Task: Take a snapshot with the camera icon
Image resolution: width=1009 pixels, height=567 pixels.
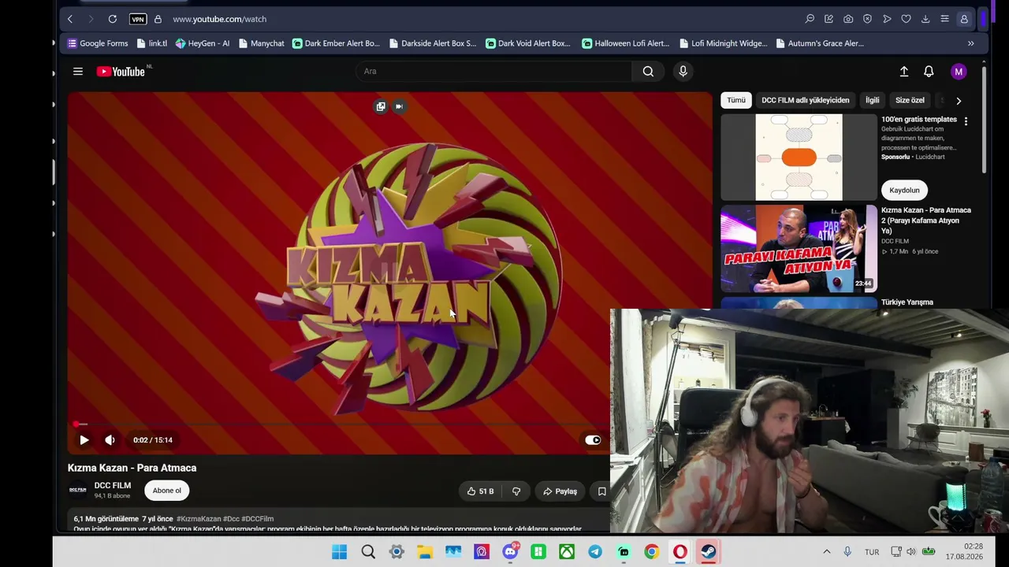Action: [848, 19]
